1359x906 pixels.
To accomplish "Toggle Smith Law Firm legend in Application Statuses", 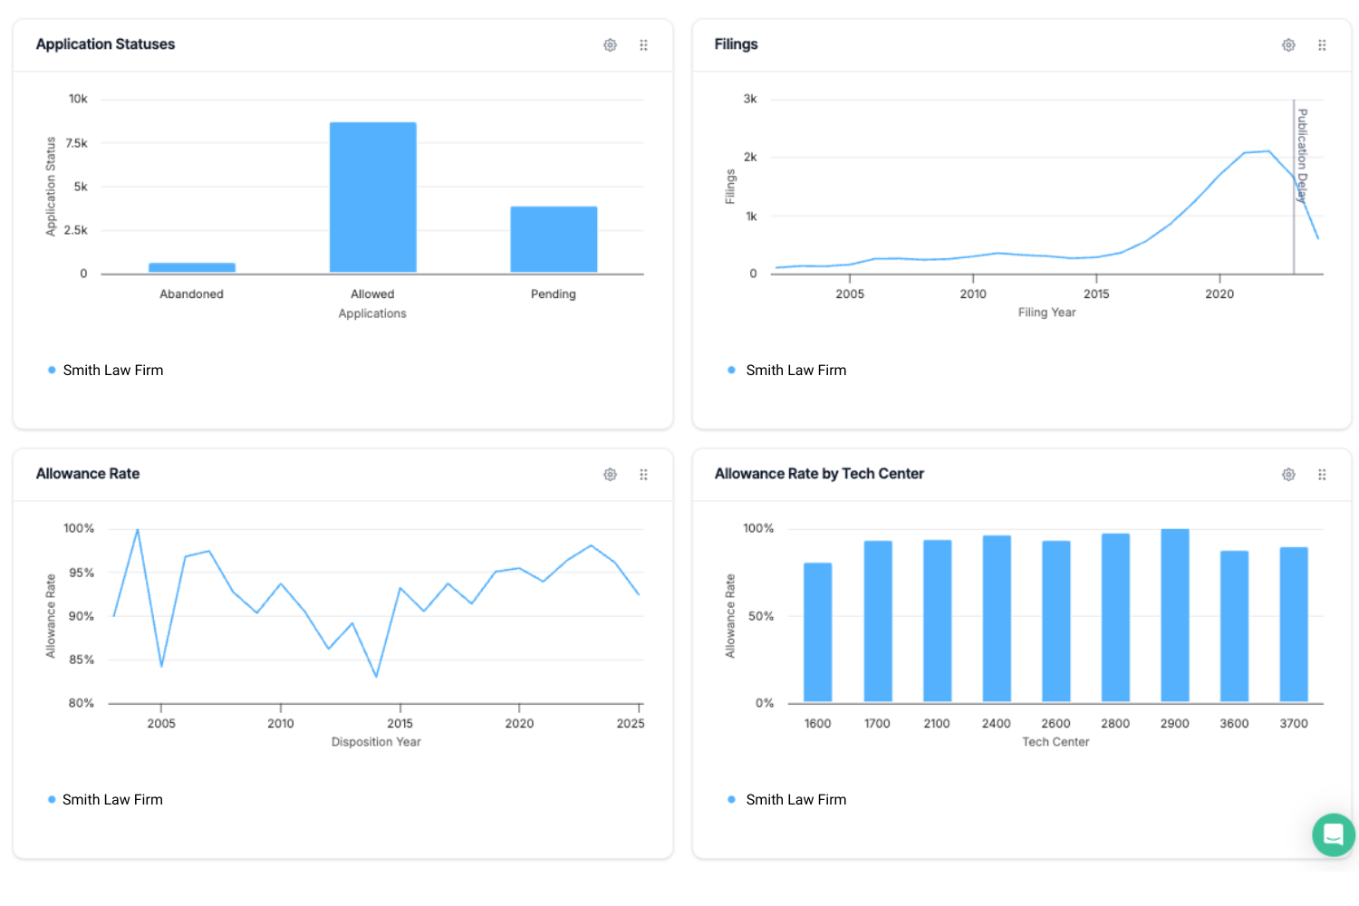I will 105,370.
